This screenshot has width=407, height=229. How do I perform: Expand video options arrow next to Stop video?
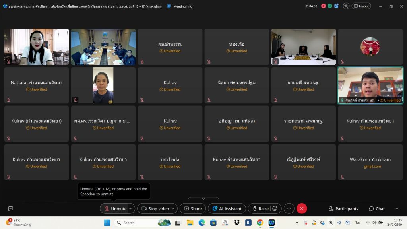tap(173, 209)
